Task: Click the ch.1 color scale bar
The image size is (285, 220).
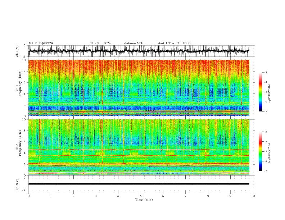Action: click(x=260, y=92)
